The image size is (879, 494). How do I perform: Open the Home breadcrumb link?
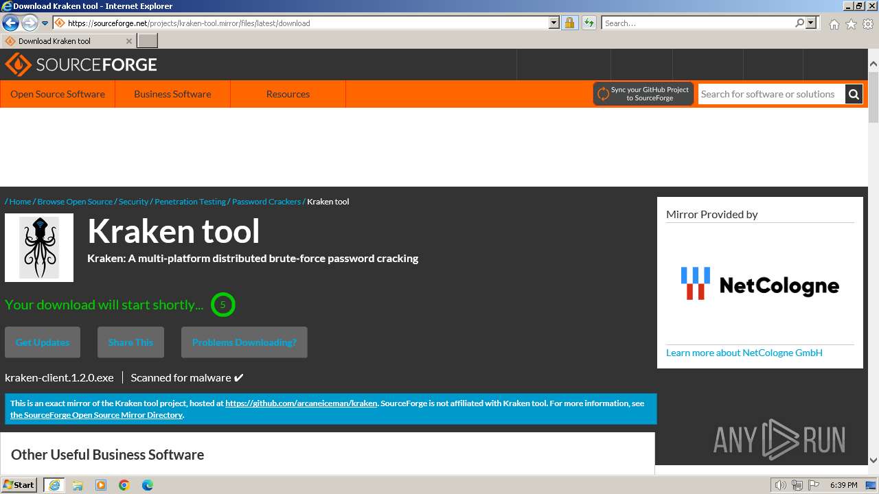(20, 202)
